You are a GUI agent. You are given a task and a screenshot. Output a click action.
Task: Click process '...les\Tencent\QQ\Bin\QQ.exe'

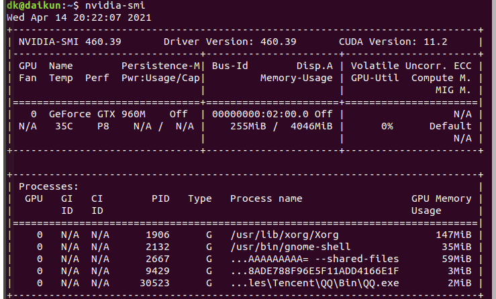pos(315,283)
